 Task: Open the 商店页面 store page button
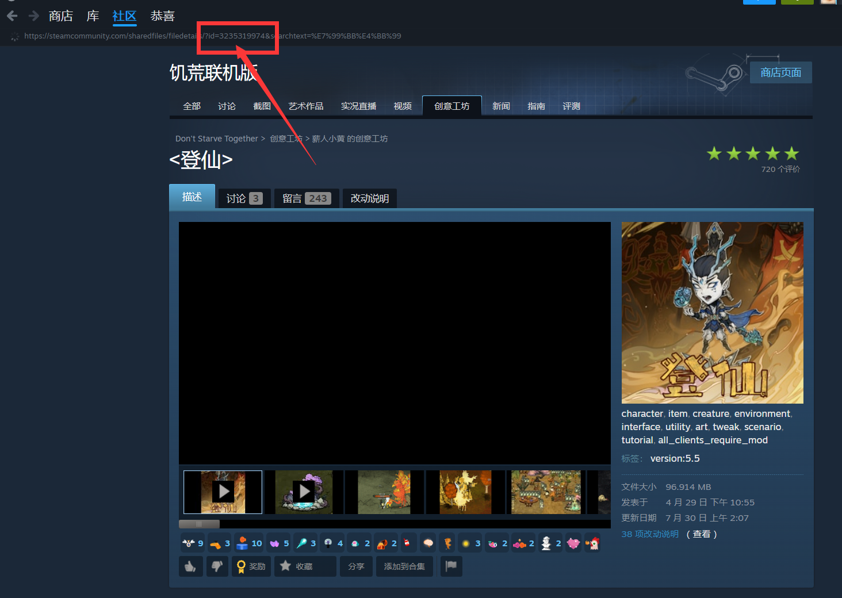780,72
